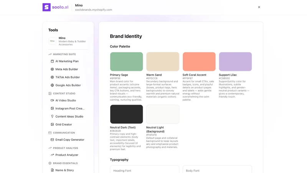The height and width of the screenshot is (173, 307).
Task: Select the Support Lilac purple swatch
Action: click(x=235, y=62)
